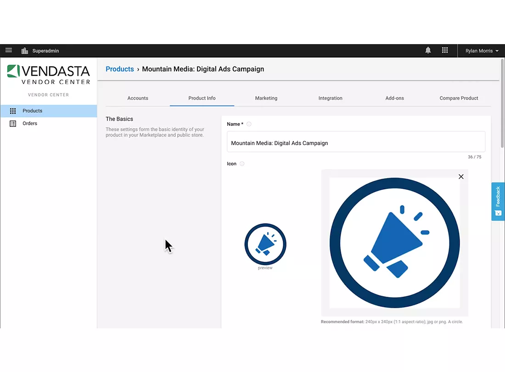
Task: Select Orders list icon in sidebar
Action: click(13, 124)
